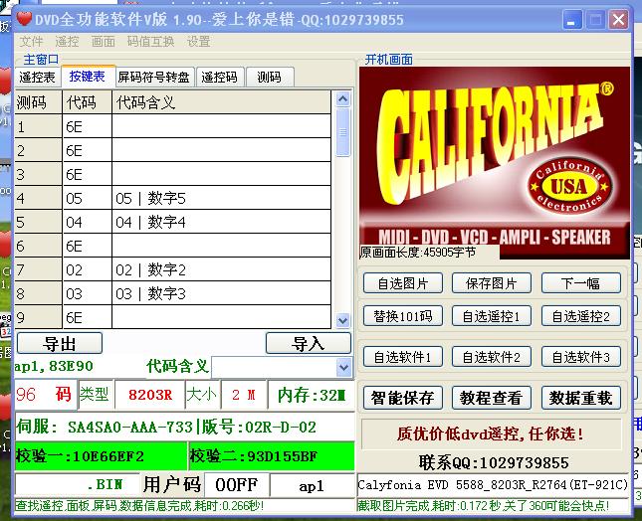Select the cell '03 | 数字3'
Image resolution: width=642 pixels, height=521 pixels.
[x=221, y=293]
